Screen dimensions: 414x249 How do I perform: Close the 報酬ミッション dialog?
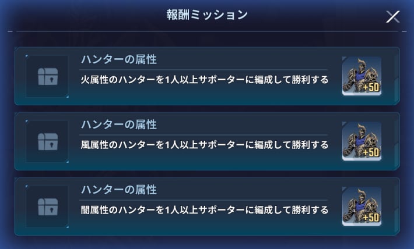[392, 17]
